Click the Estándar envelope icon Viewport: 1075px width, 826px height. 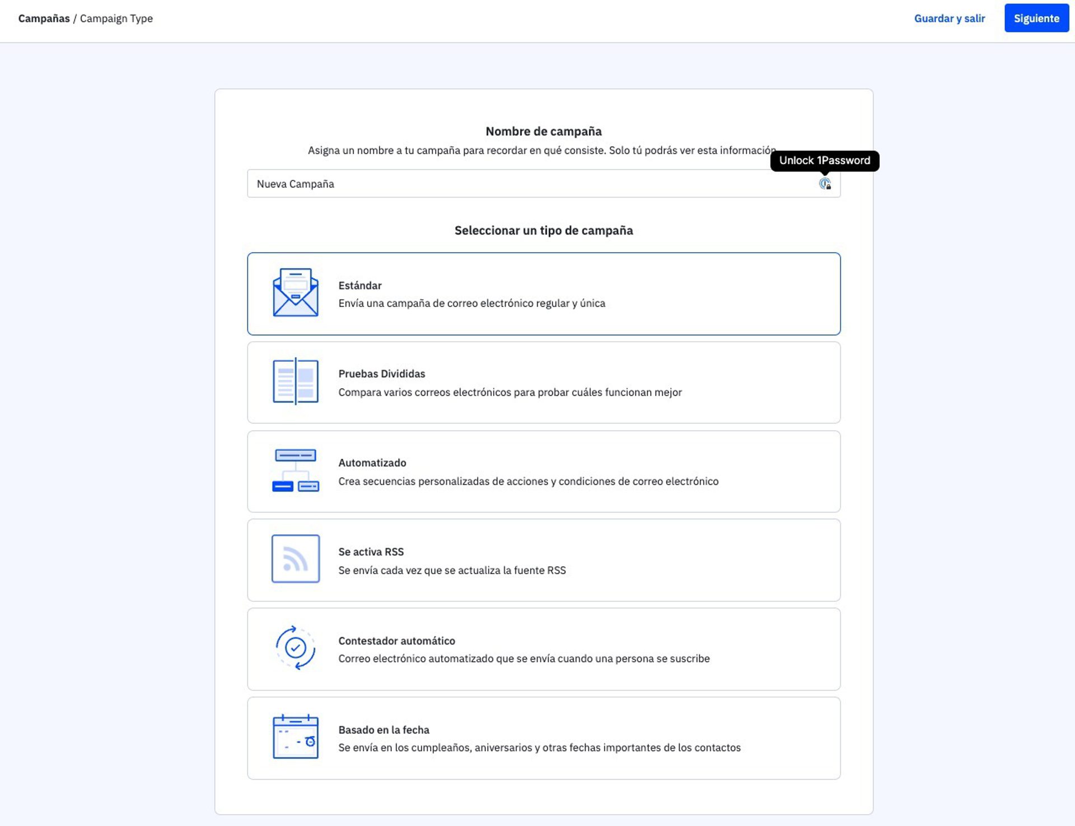click(x=295, y=292)
